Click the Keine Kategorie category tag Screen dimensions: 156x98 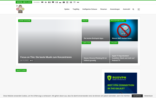pyautogui.click(x=25, y=21)
